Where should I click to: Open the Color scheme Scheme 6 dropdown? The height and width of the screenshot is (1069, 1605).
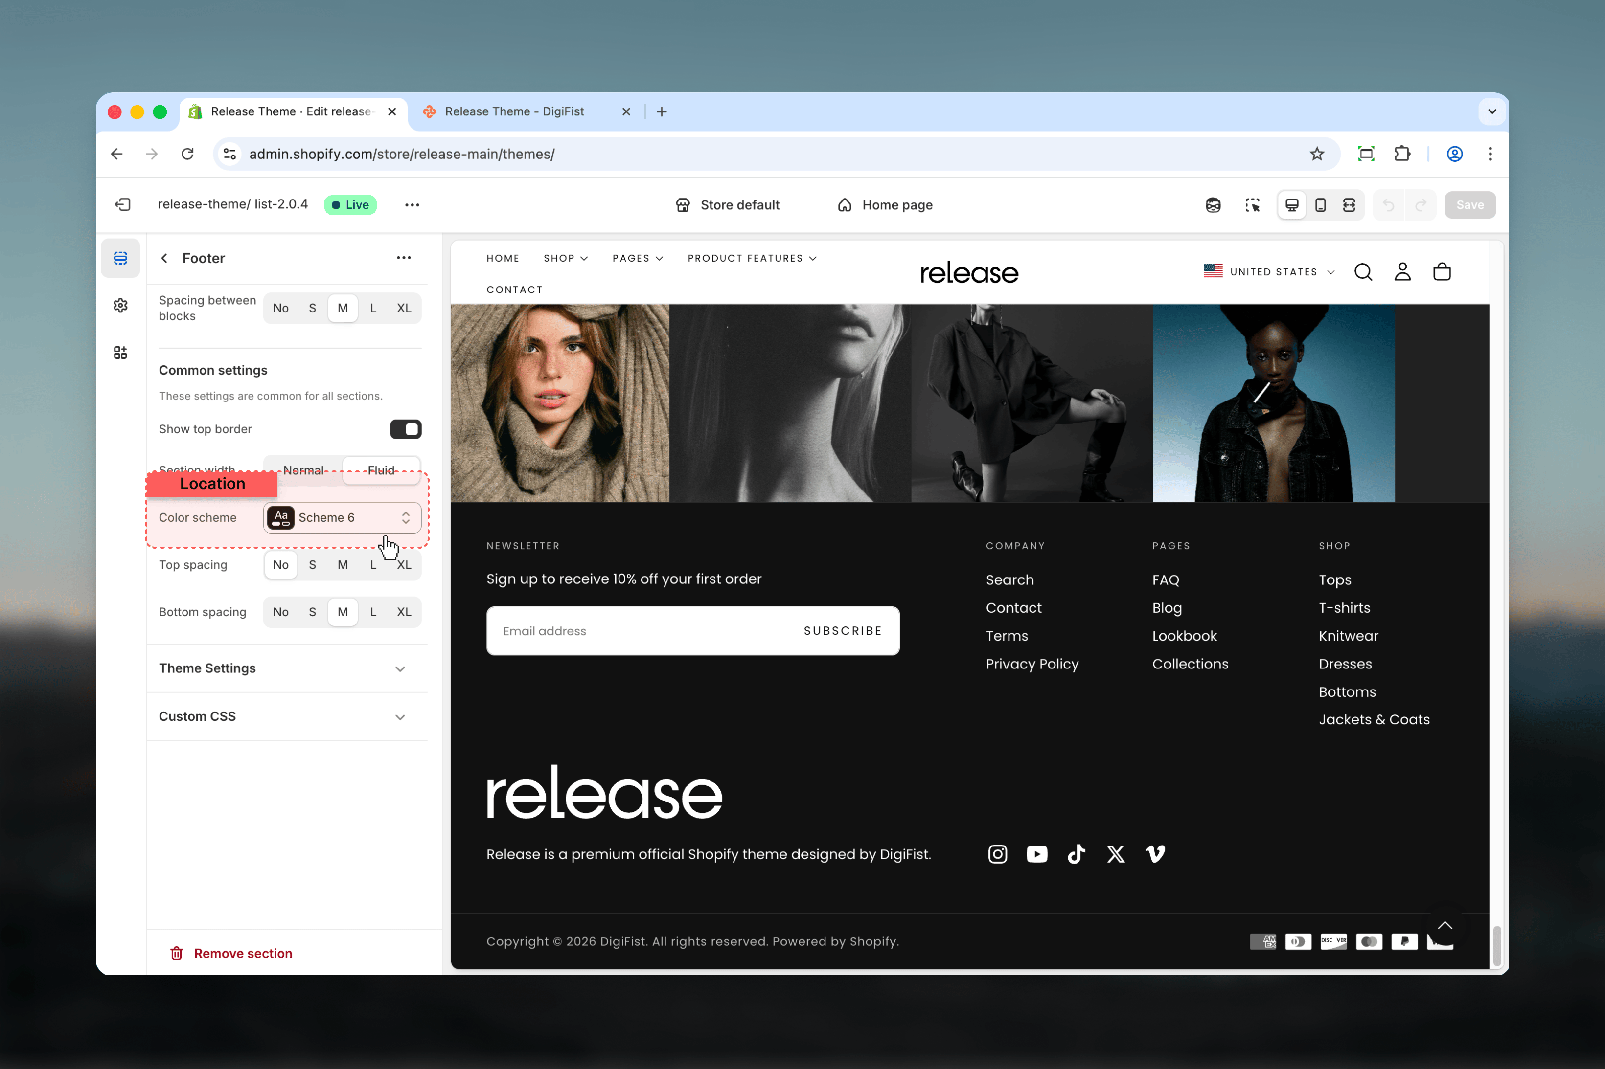(342, 517)
